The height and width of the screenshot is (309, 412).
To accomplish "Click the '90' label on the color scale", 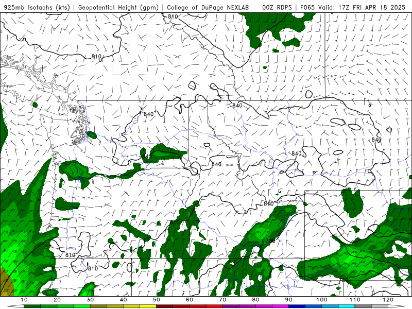I will pos(288,300).
